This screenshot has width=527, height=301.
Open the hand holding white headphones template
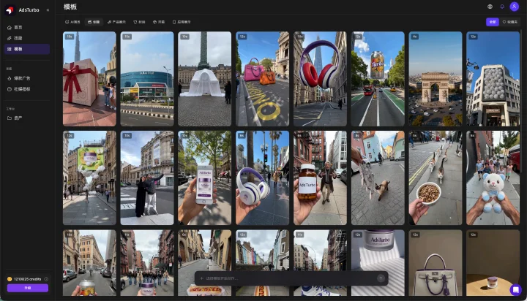point(263,178)
